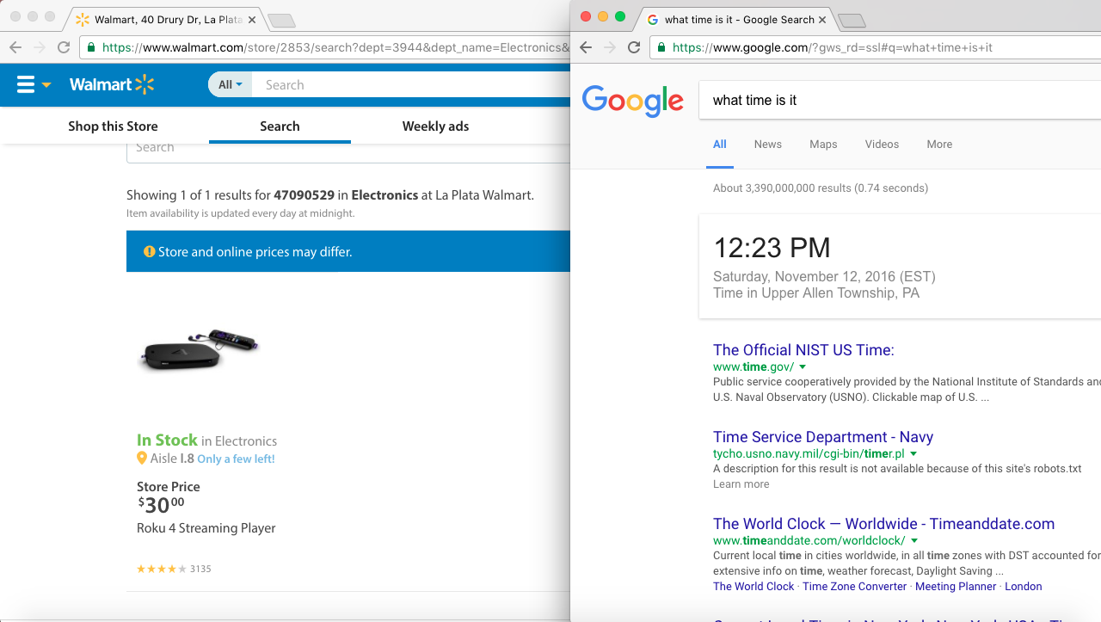Screen dimensions: 1101x622
Task: Open Meeting Planner sitelink
Action: 955,587
